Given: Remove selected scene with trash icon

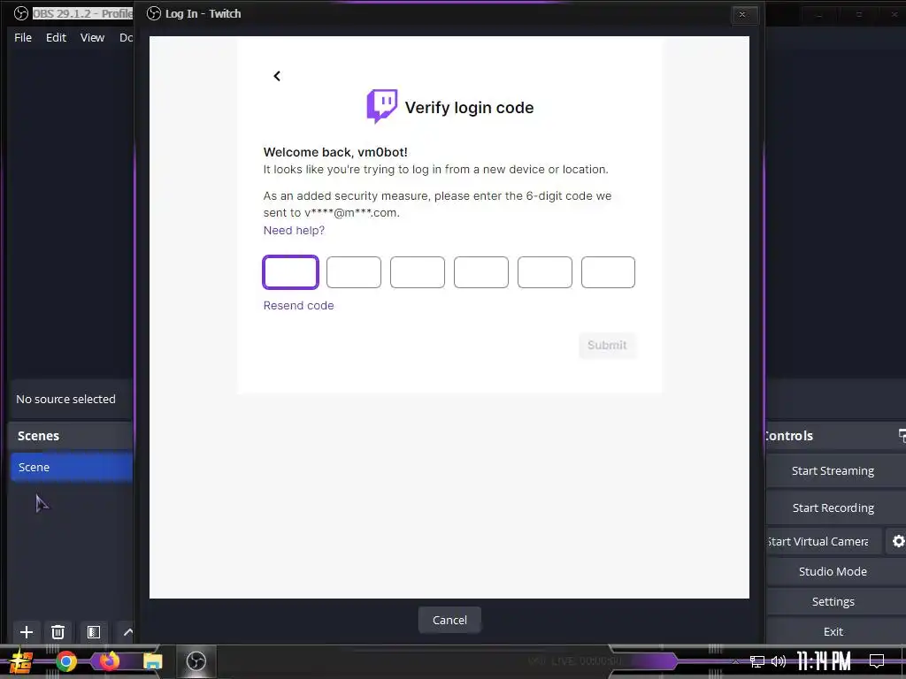Looking at the screenshot, I should click(x=58, y=631).
